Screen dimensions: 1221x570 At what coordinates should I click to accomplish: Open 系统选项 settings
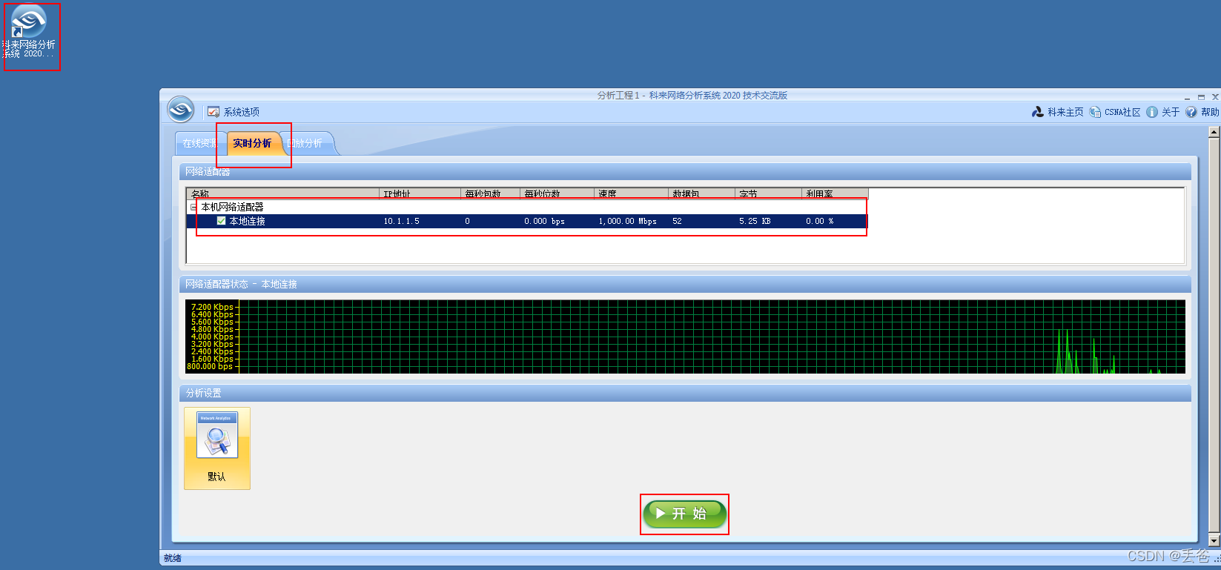tap(234, 112)
